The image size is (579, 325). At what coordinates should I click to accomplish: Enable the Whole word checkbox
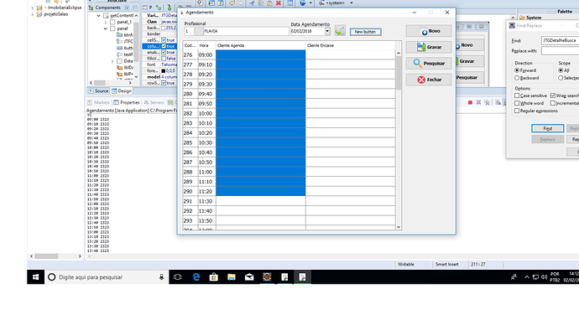tap(517, 103)
